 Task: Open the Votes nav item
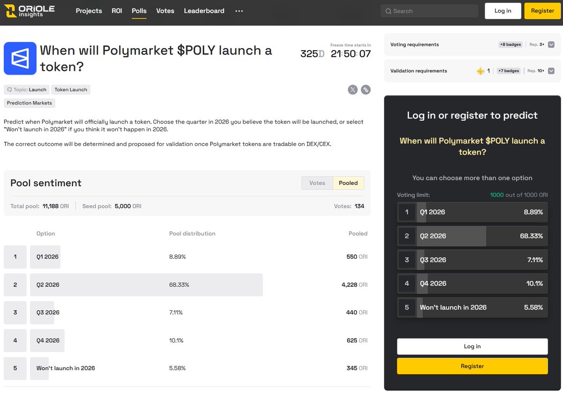point(165,11)
